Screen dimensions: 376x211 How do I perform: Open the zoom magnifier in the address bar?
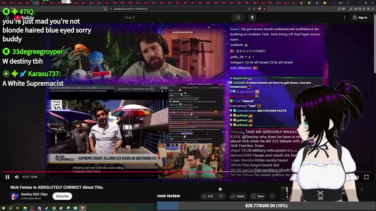tap(254, 9)
